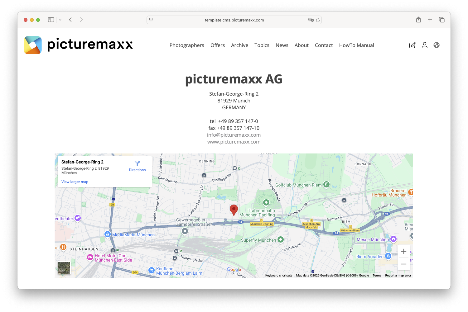The image size is (468, 312).
Task: Open the www.picturemaxx.com link
Action: click(x=234, y=142)
